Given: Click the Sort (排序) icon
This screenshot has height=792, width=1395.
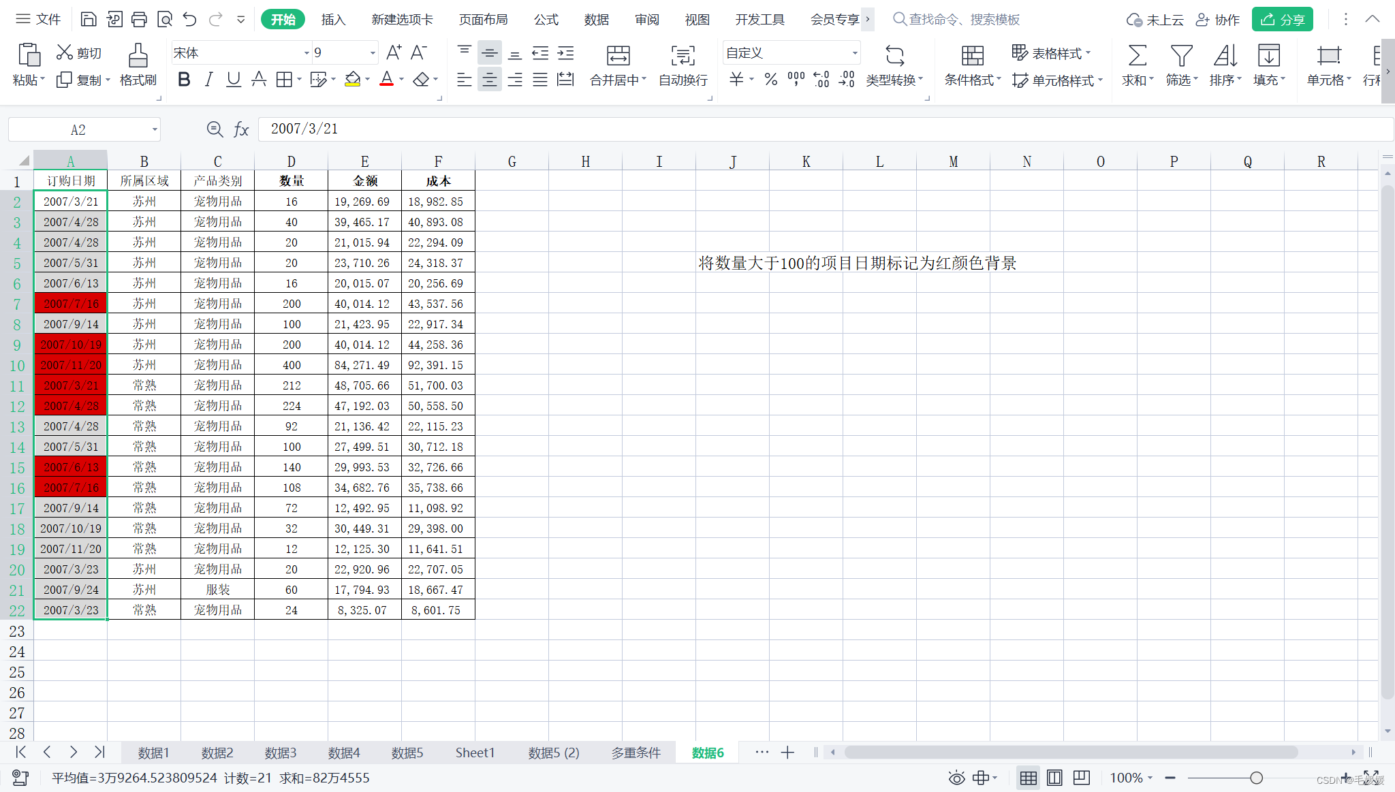Looking at the screenshot, I should click(x=1225, y=55).
